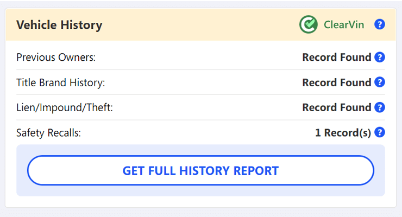
Task: Show help for Lien/Impound/Theft row
Action: point(379,107)
